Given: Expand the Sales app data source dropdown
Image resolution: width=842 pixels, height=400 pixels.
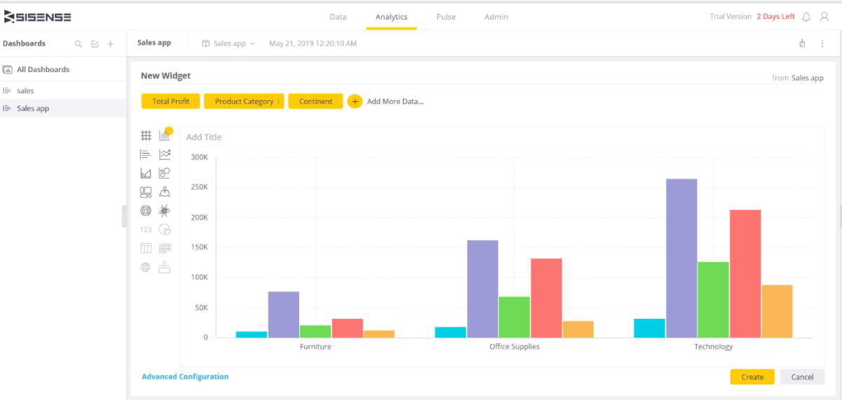Looking at the screenshot, I should [x=228, y=43].
